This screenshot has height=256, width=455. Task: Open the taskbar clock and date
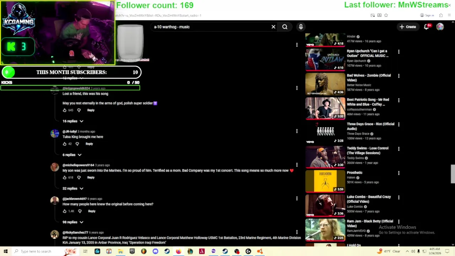click(435, 251)
